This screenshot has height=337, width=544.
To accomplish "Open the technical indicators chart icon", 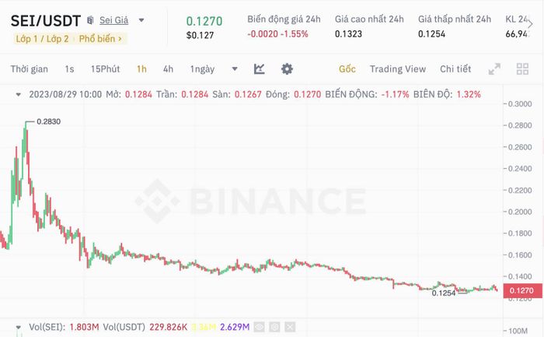I will [x=259, y=69].
